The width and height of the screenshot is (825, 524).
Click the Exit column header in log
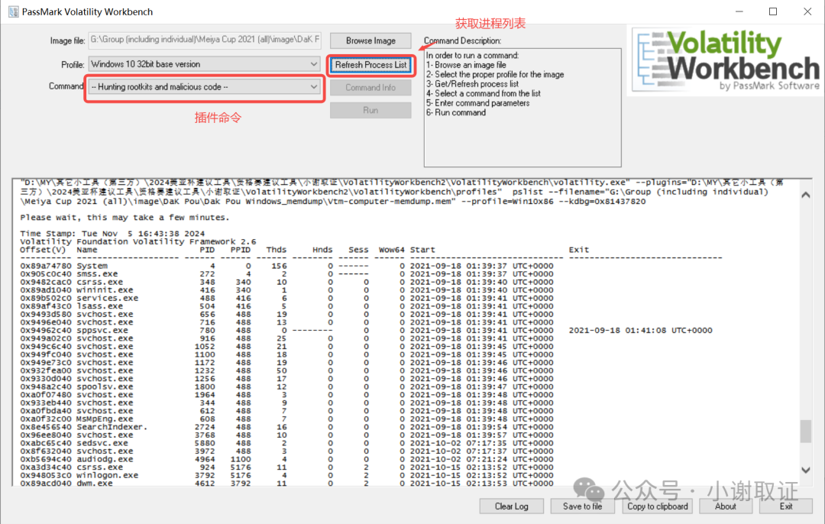point(579,250)
